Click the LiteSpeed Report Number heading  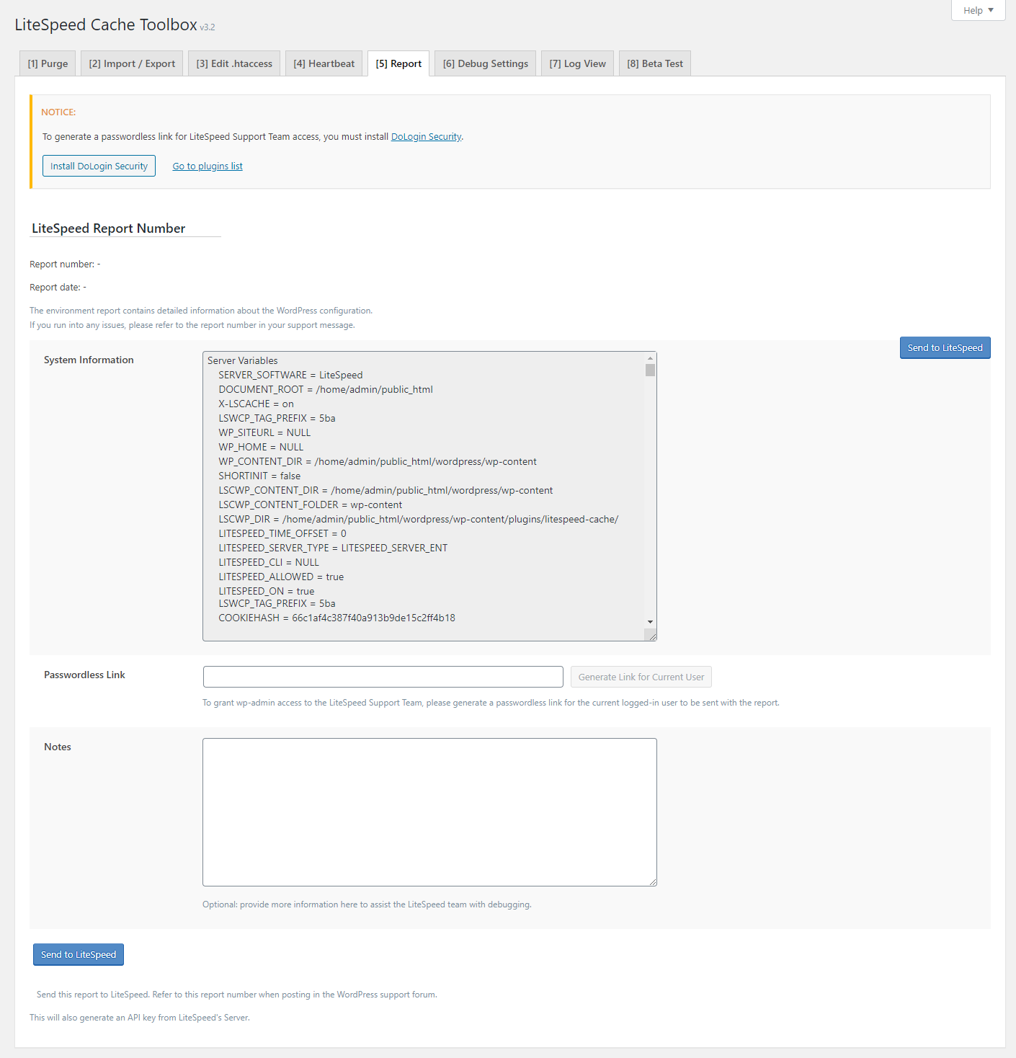(109, 228)
